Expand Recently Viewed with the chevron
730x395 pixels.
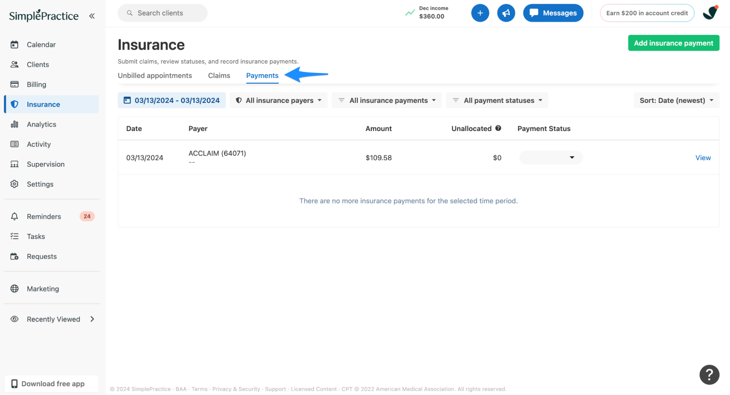92,319
